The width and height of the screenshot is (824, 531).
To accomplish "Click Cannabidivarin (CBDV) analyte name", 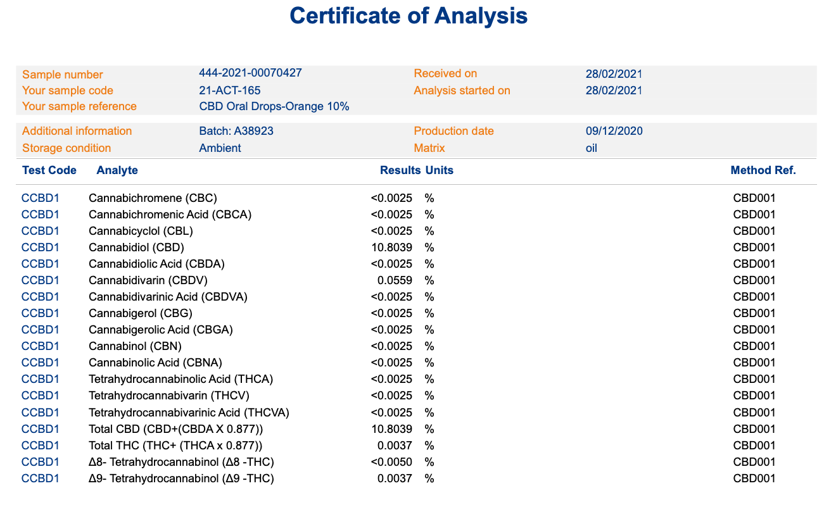I will [x=148, y=280].
